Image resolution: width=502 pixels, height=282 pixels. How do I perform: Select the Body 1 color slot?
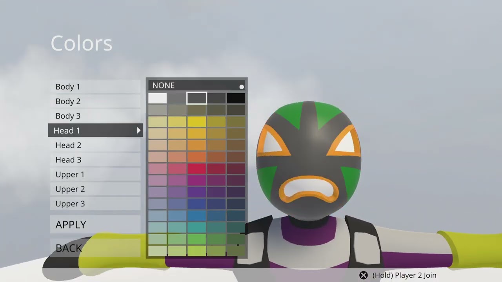[x=95, y=87]
